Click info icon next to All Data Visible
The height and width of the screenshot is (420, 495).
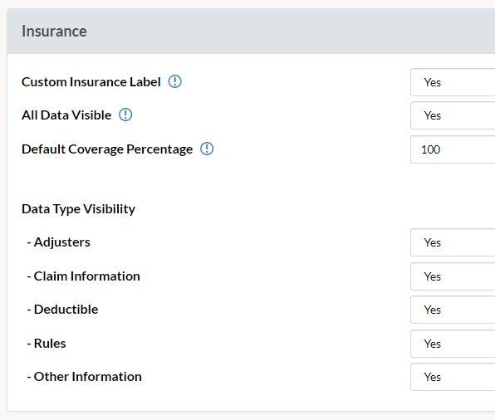[125, 115]
